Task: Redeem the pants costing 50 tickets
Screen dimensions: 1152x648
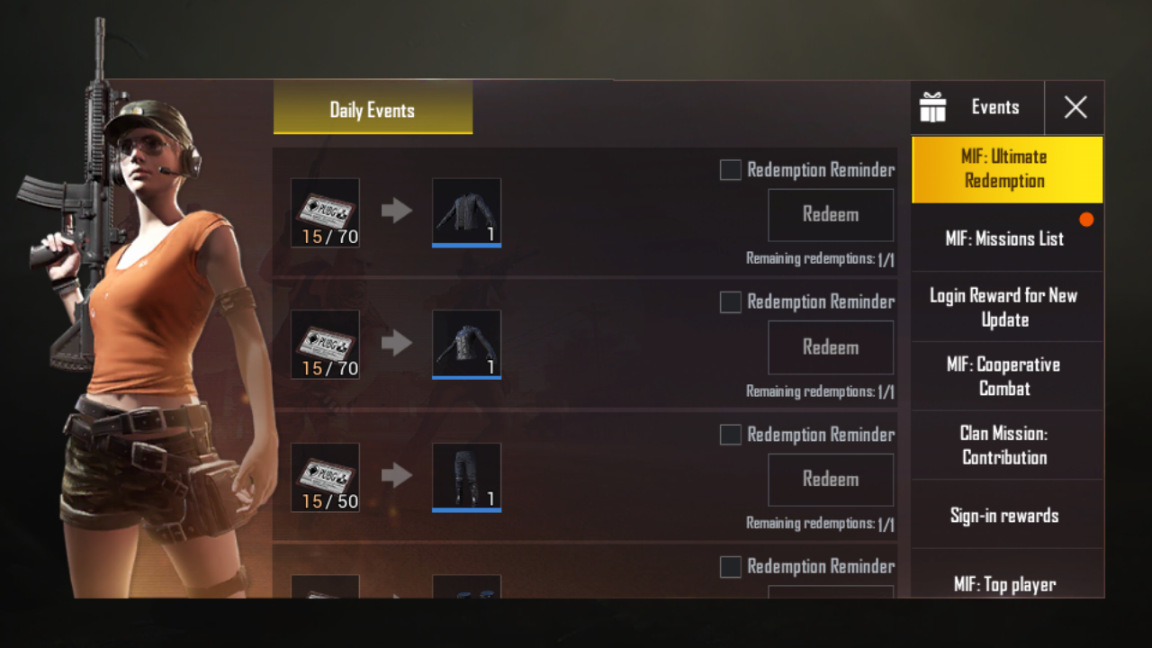Action: coord(831,480)
